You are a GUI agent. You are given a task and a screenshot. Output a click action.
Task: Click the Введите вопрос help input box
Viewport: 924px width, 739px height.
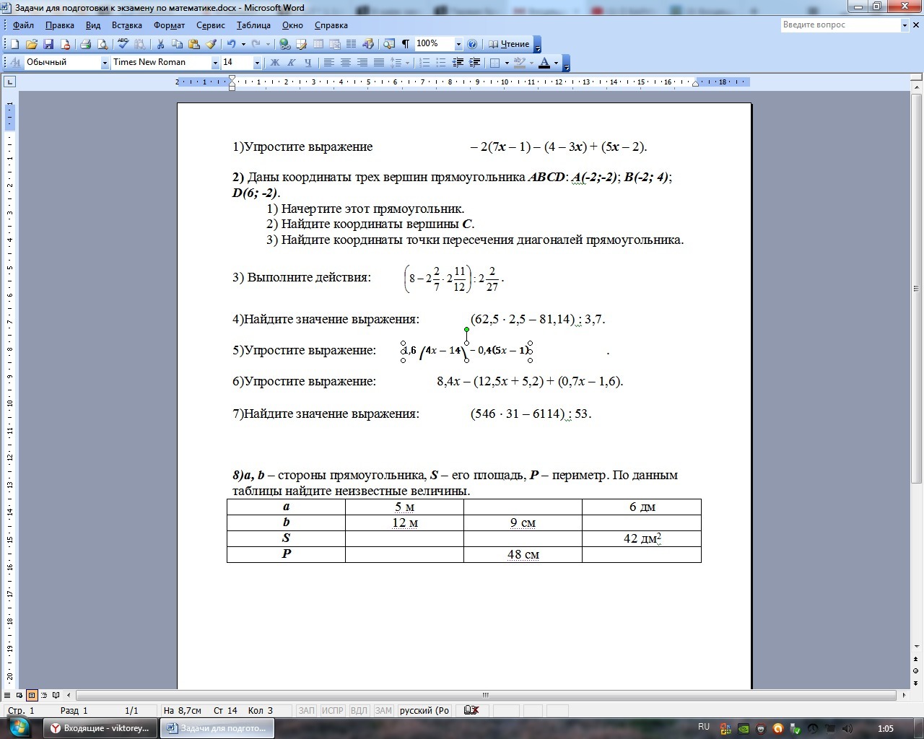(840, 25)
